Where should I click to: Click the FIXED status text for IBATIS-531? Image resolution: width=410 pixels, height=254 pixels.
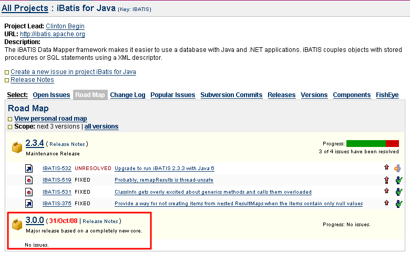[x=83, y=192]
